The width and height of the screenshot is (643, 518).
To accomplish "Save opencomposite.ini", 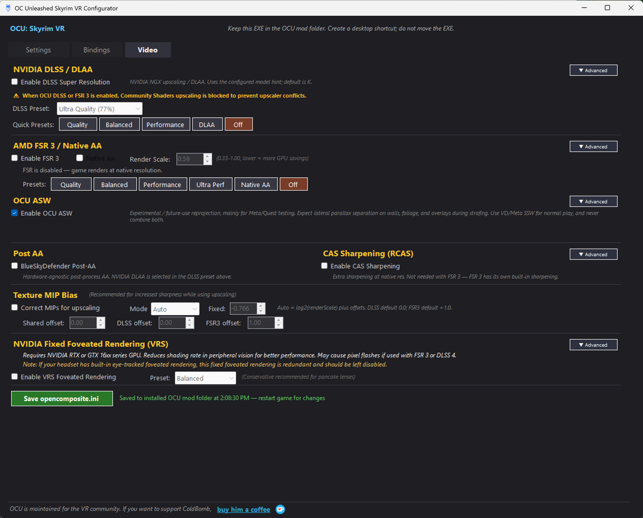I will 62,399.
